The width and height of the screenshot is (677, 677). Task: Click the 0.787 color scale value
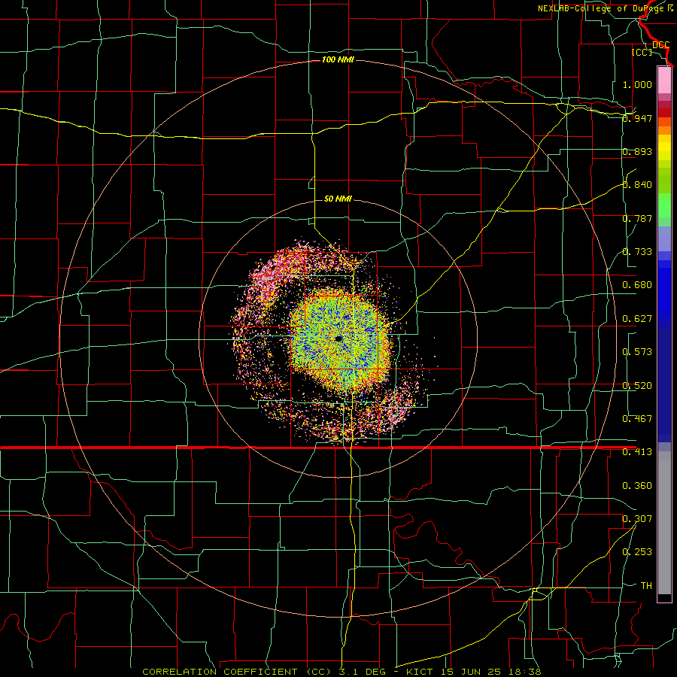tap(637, 218)
